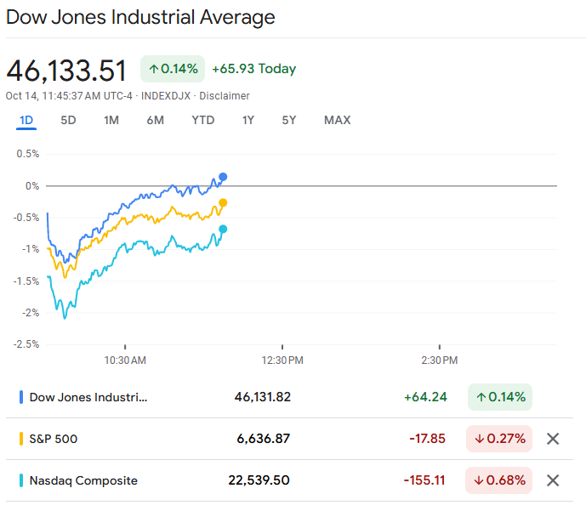
Task: Switch to the 5D time range
Action: point(68,120)
